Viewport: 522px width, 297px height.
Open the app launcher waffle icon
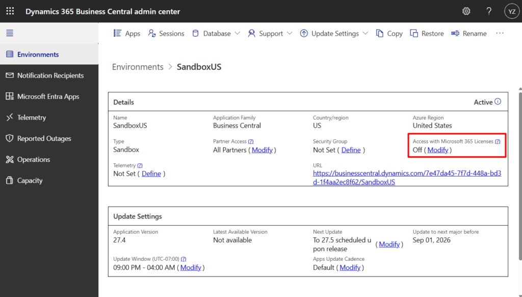point(10,11)
